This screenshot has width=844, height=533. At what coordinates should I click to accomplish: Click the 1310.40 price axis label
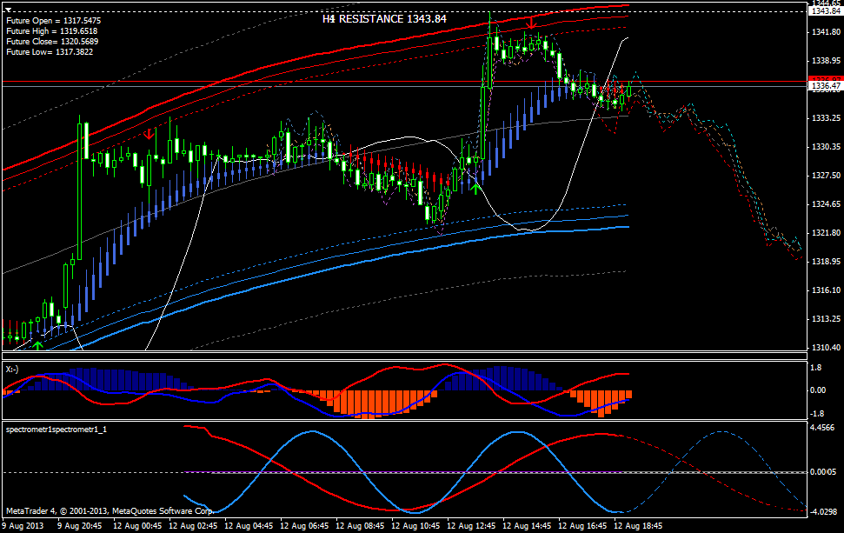coord(826,348)
